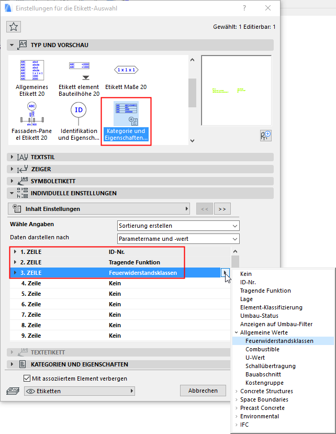Open the Inhalt Einstellungen page selector

pyautogui.click(x=99, y=209)
